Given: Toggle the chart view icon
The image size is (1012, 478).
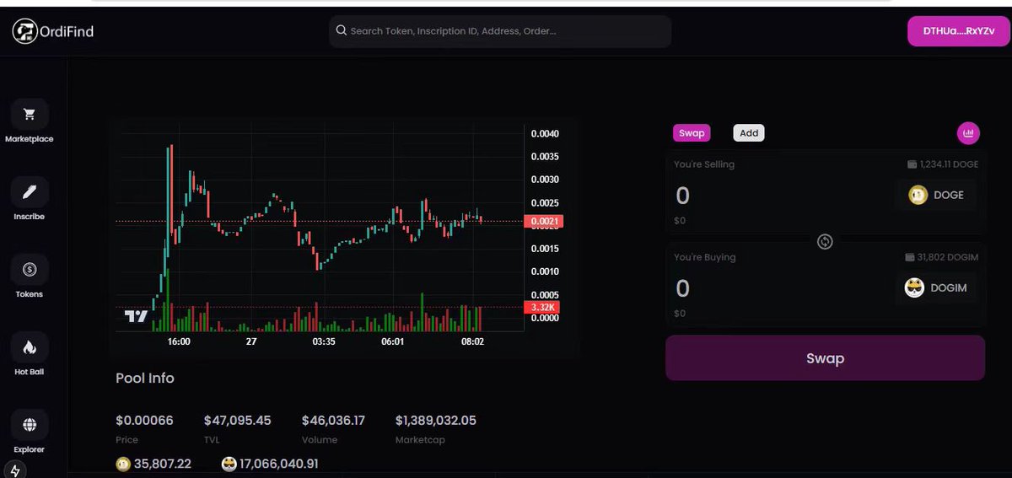Looking at the screenshot, I should (x=968, y=133).
